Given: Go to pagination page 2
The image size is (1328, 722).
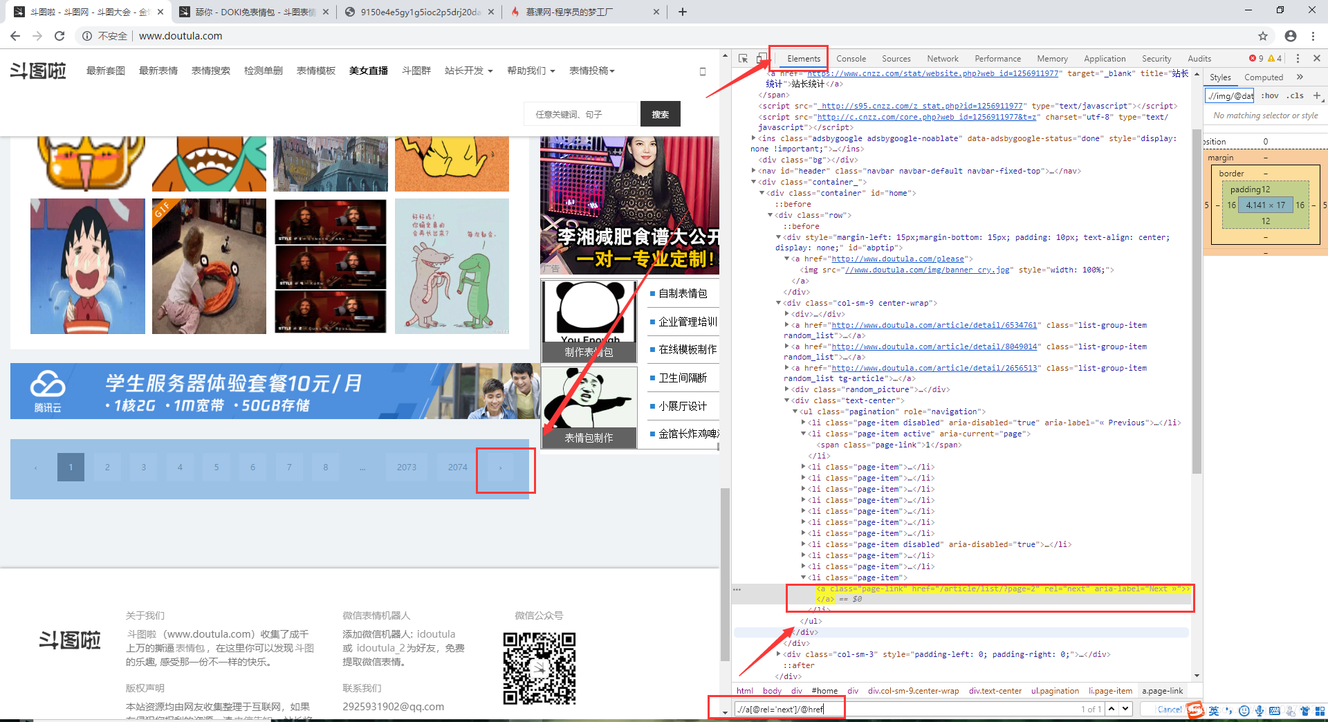Looking at the screenshot, I should click(x=107, y=468).
